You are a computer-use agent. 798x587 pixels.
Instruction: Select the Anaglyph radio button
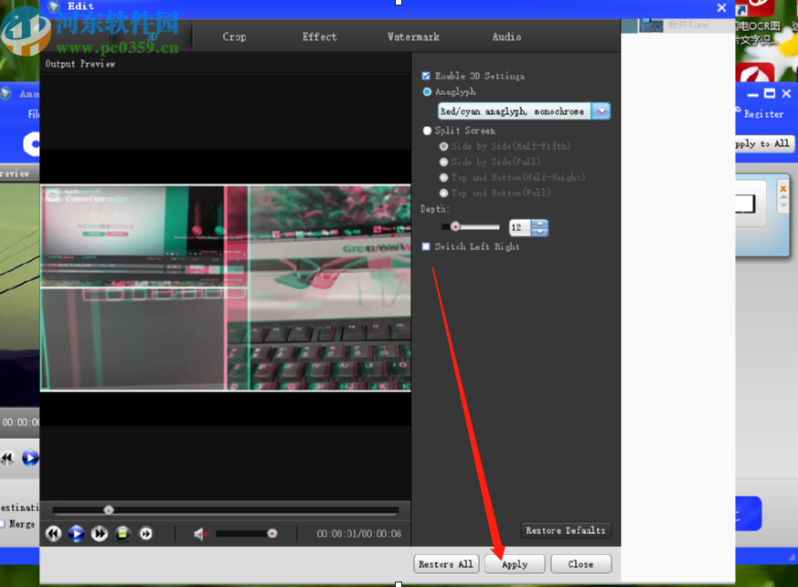[427, 92]
